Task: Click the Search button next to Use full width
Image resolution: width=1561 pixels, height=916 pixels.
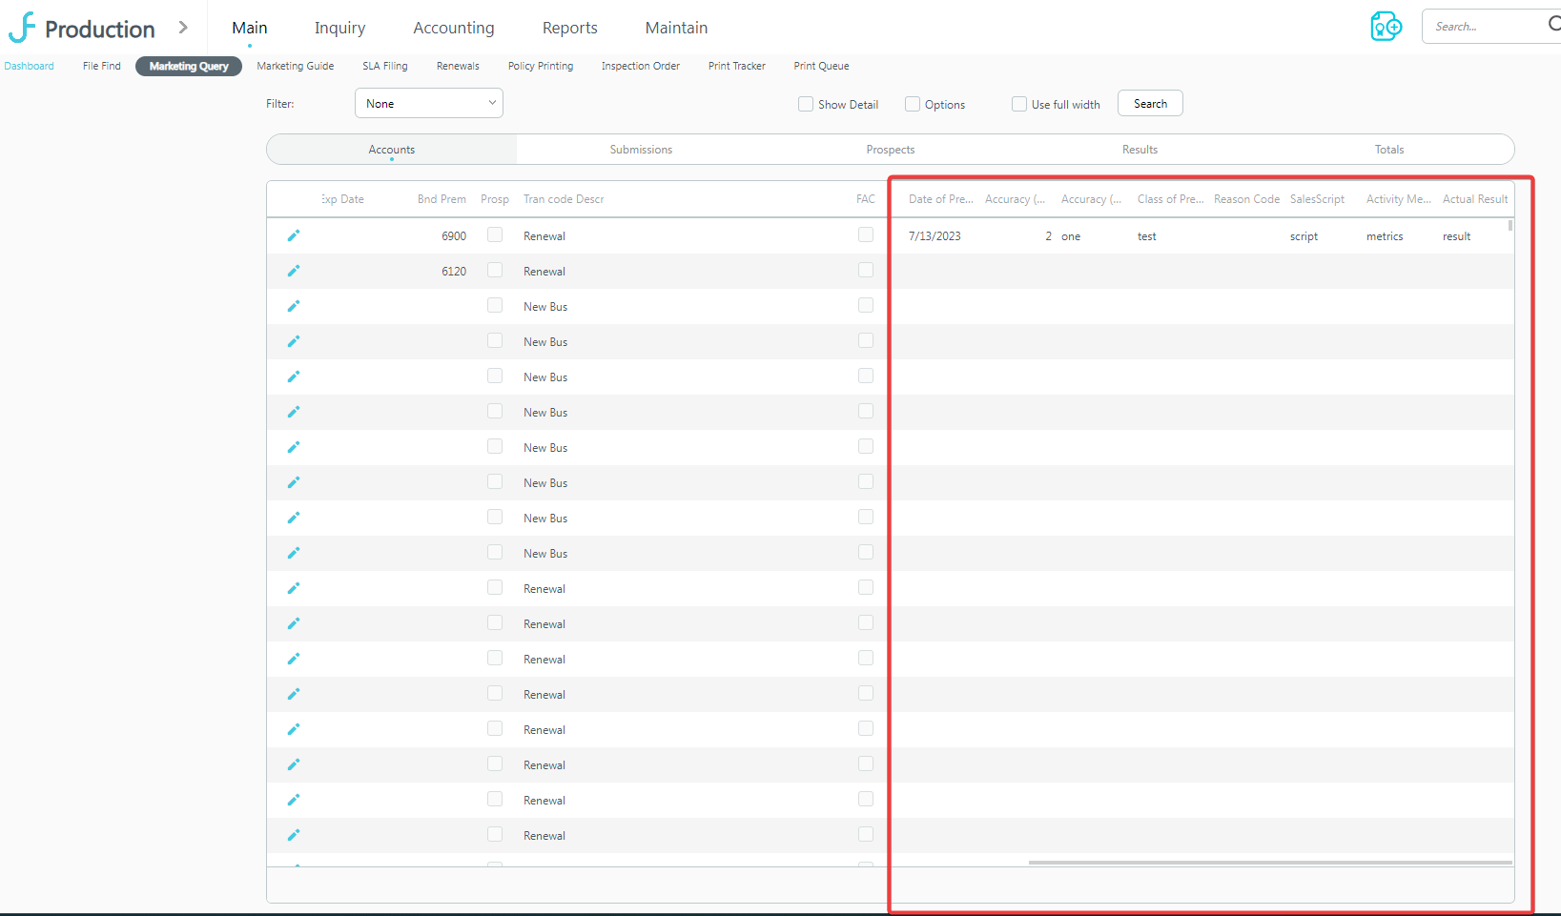Action: click(x=1150, y=103)
